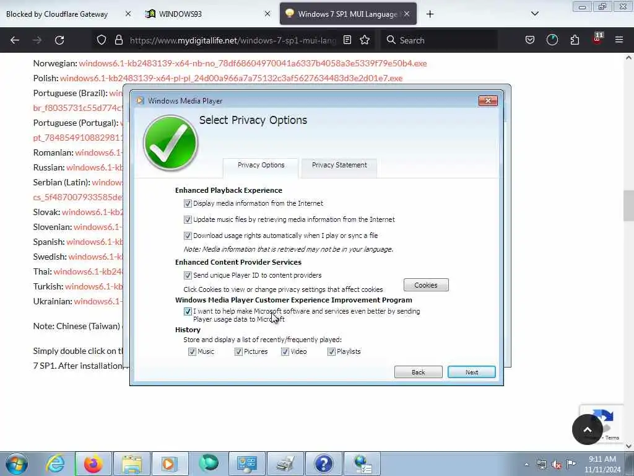Viewport: 634px width, 476px height.
Task: Open the Control Panel taskbar icon
Action: (246, 464)
